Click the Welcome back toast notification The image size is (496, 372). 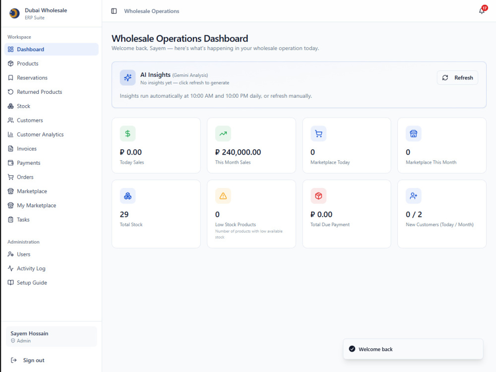413,349
